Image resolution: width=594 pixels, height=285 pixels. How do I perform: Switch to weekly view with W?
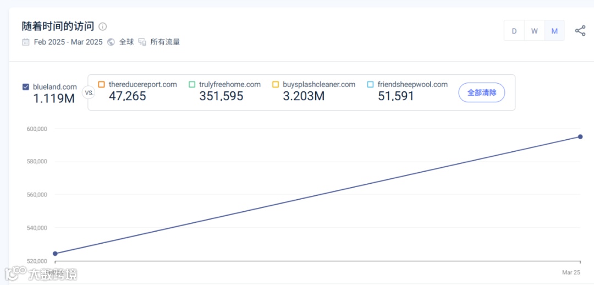point(534,31)
